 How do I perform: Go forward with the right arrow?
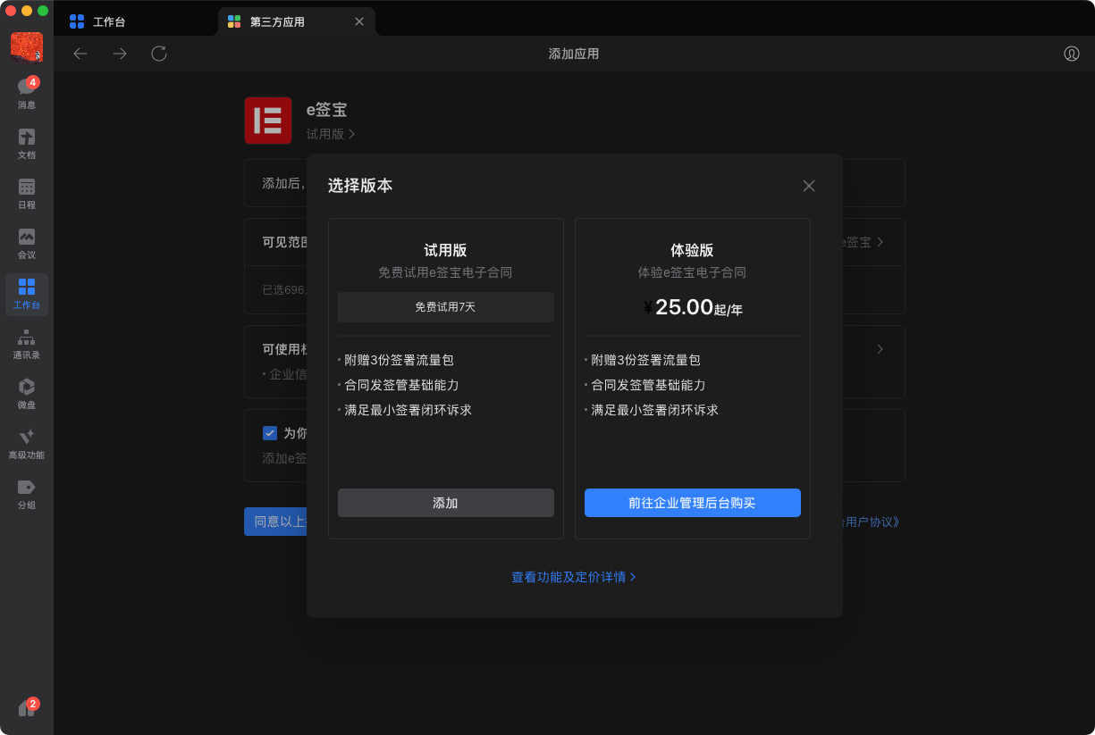click(x=120, y=54)
